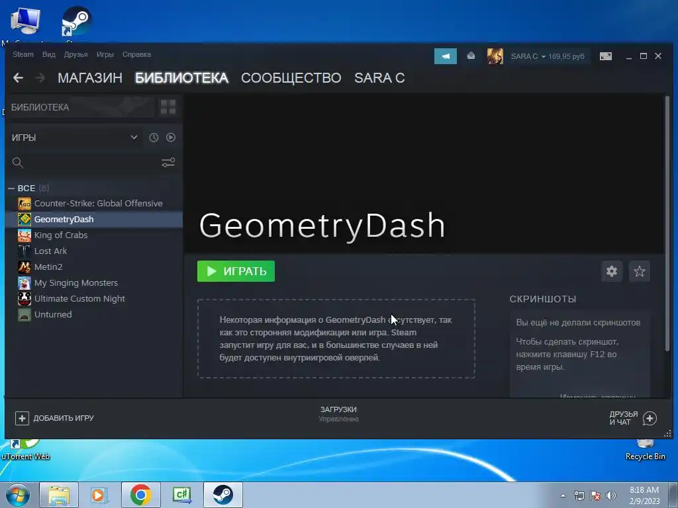Open the SARA C account dropdown
The height and width of the screenshot is (508, 678).
pyautogui.click(x=528, y=56)
